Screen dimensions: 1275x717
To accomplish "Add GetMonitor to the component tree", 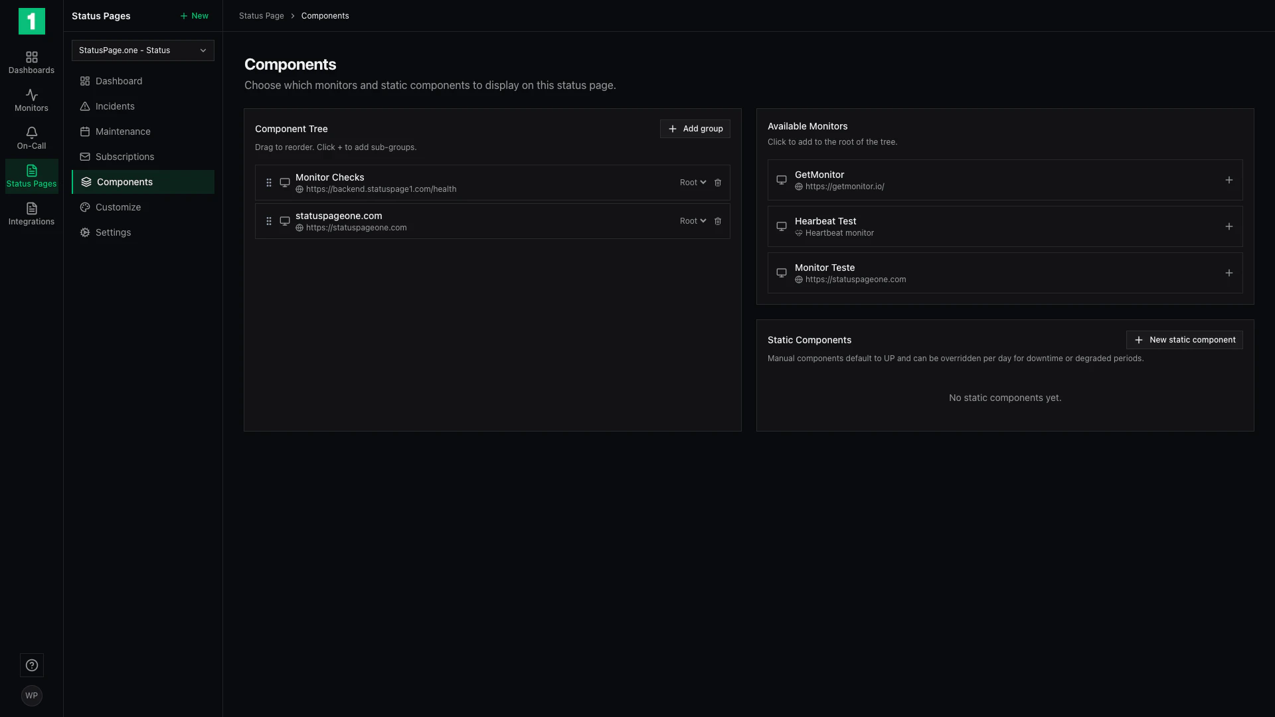I will [x=1229, y=180].
